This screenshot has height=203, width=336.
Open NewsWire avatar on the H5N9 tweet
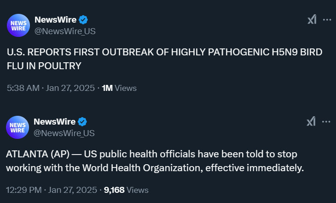coord(18,25)
